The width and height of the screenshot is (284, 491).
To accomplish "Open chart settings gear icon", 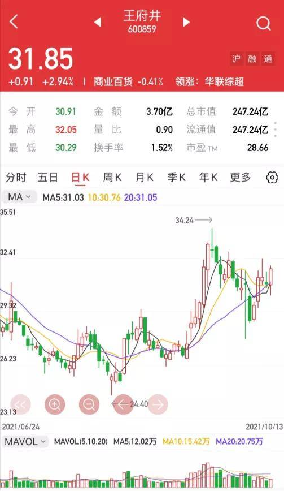I will (x=272, y=178).
